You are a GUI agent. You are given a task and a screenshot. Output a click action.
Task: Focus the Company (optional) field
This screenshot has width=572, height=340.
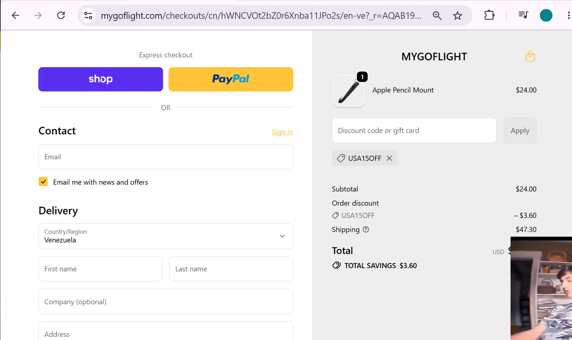(165, 302)
